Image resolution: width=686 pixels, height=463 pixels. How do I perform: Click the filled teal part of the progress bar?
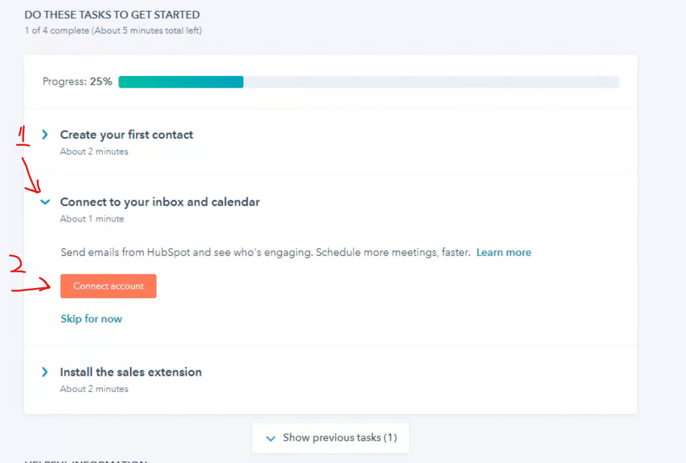click(181, 82)
